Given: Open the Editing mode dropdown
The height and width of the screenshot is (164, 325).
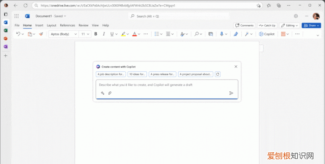Looking at the screenshot, I should 289,26.
